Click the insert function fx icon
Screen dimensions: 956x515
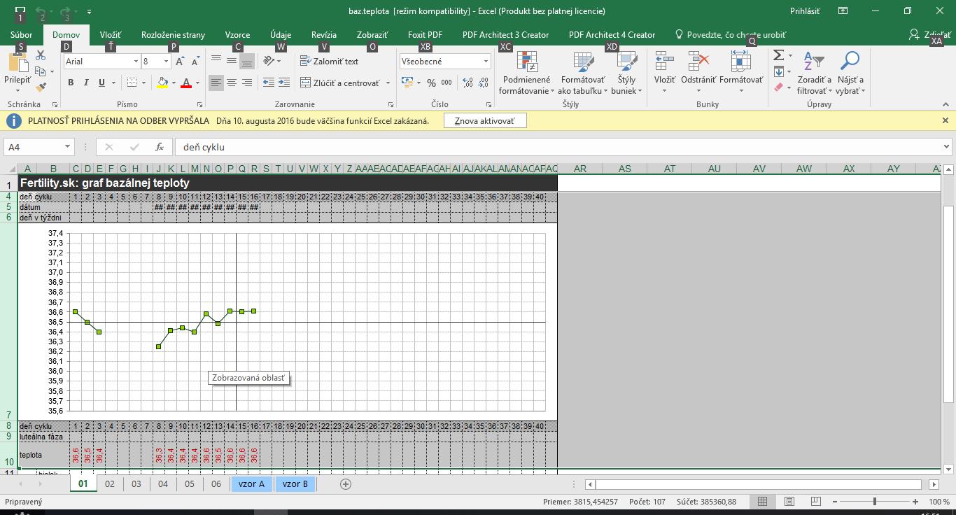coord(160,147)
